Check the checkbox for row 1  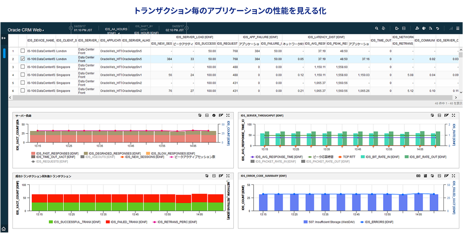23,51
